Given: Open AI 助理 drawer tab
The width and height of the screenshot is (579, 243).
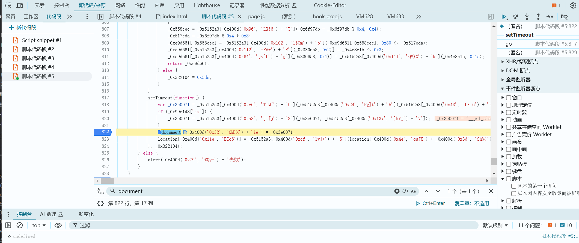Looking at the screenshot, I should 51,214.
